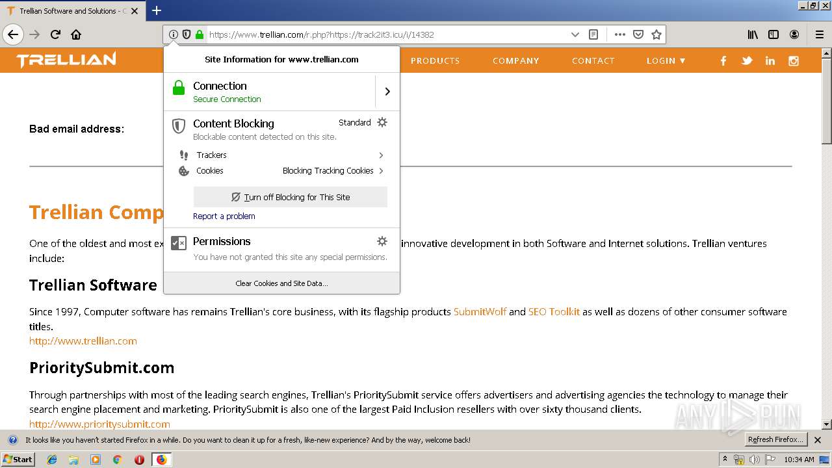The height and width of the screenshot is (468, 832).
Task: Turn off Blocking for This Site
Action: (x=291, y=197)
